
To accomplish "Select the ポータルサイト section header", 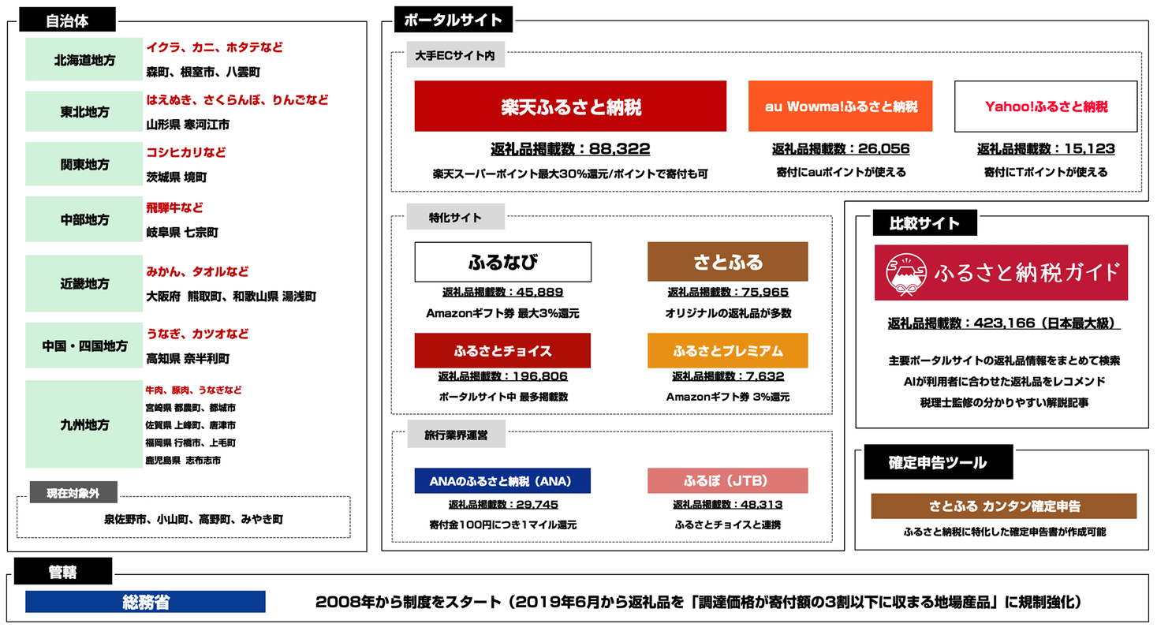I will coord(453,21).
